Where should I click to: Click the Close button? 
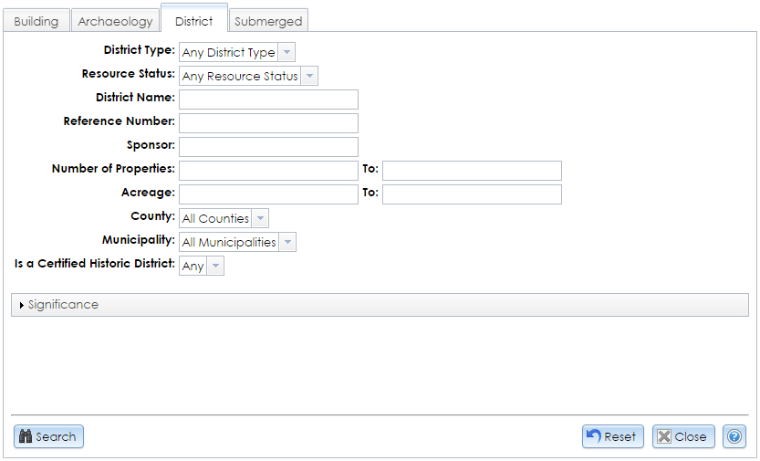(x=683, y=436)
